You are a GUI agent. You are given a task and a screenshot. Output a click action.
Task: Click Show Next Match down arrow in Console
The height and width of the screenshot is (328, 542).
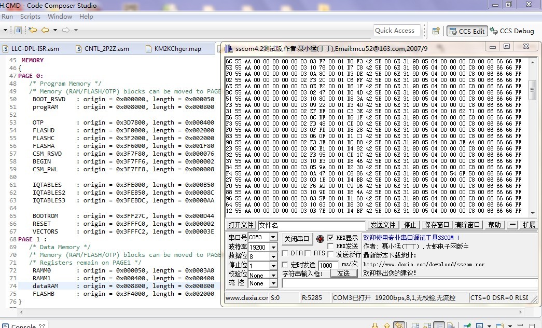click(374, 325)
